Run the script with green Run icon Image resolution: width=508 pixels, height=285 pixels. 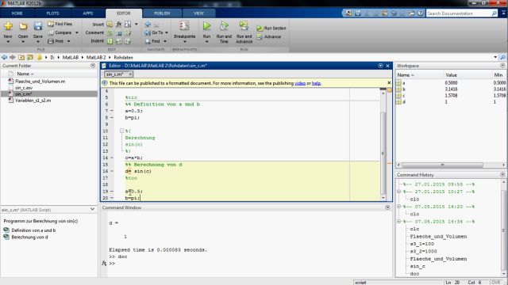(206, 26)
